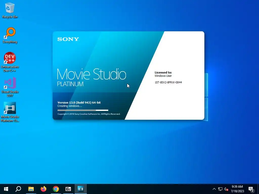Click the 'Creating windows…' status text
259x194 pixels.
click(x=70, y=106)
